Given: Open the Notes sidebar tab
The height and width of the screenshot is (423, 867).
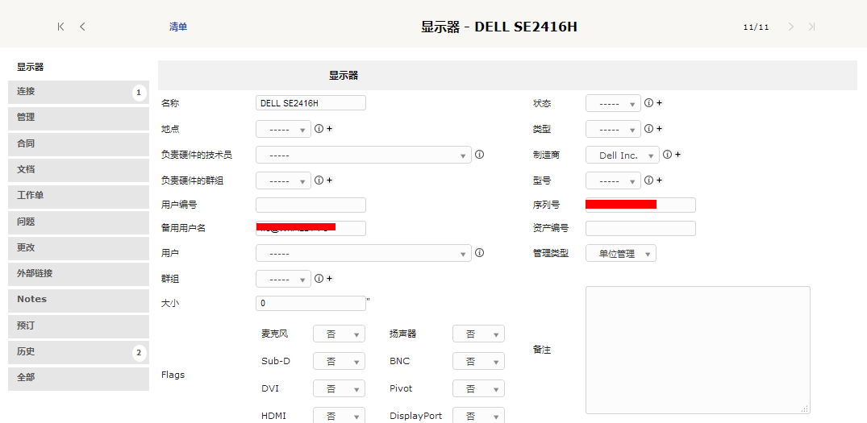Looking at the screenshot, I should point(78,300).
